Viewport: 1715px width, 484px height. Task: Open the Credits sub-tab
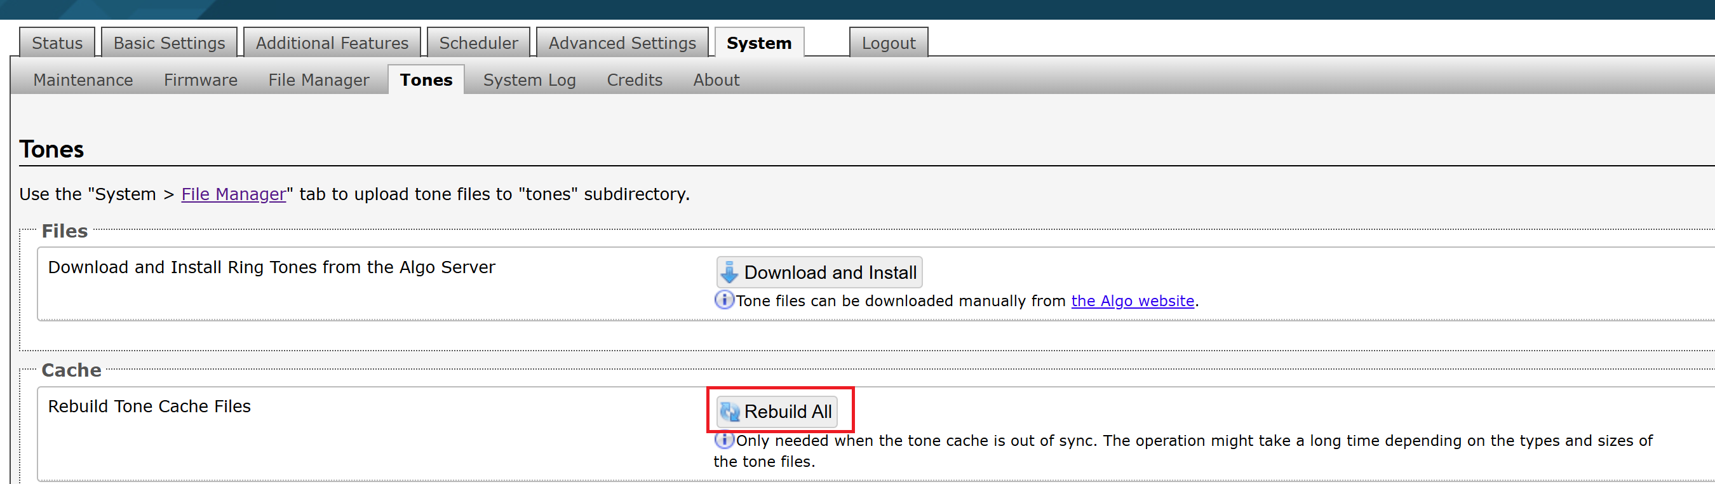pos(635,80)
